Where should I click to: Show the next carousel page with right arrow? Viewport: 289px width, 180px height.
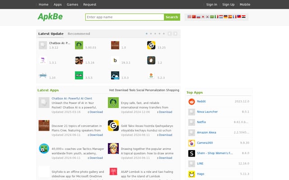coord(175,34)
